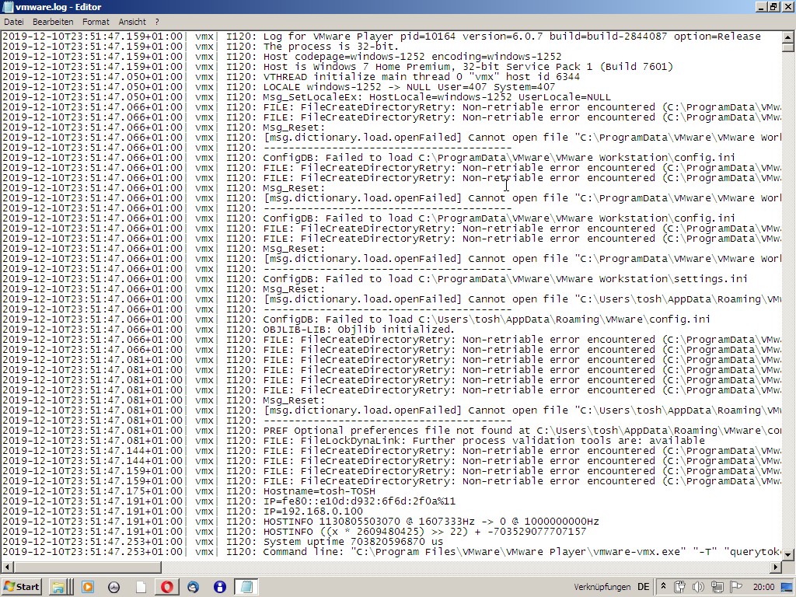Screen dimensions: 796x597
Task: Click the line 'Hostname=tosh-TOSH'
Action: tap(319, 491)
